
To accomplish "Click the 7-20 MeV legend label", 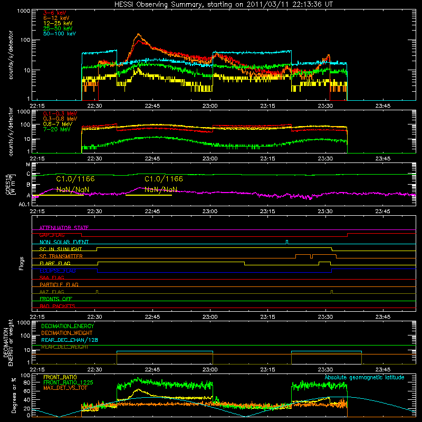I will coord(56,129).
